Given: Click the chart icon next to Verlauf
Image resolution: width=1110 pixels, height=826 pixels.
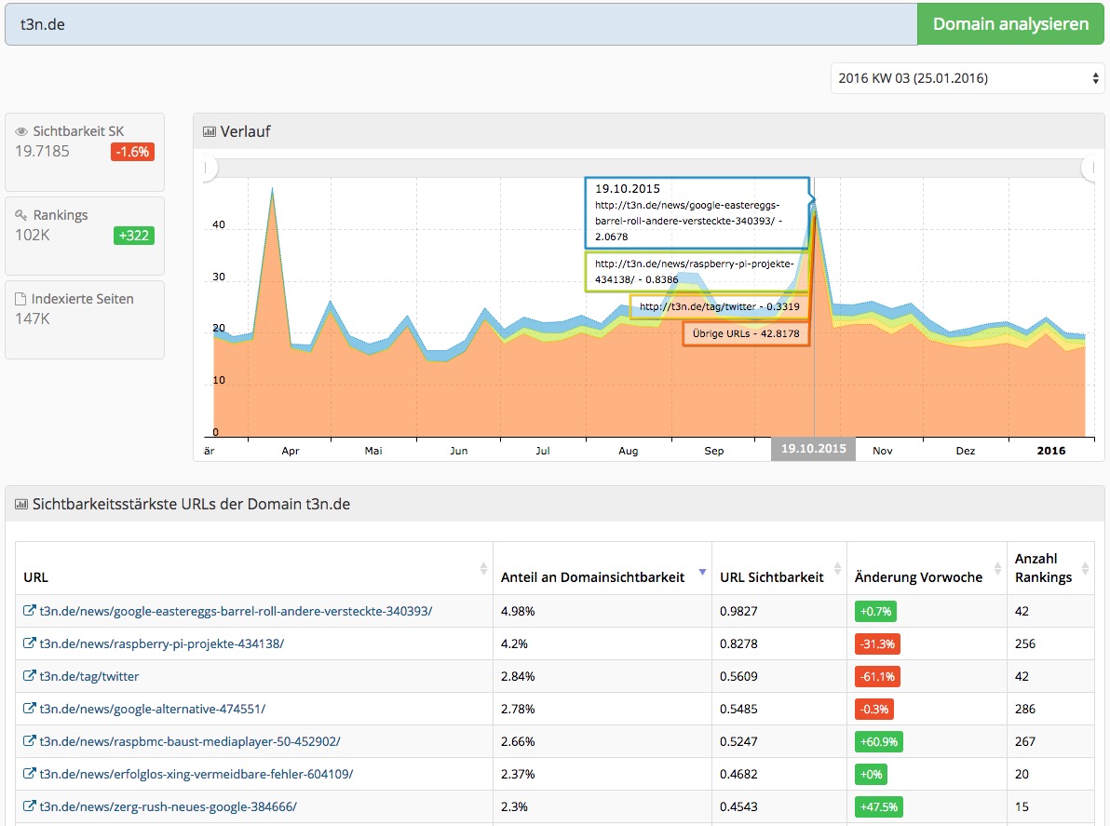Looking at the screenshot, I should [210, 131].
